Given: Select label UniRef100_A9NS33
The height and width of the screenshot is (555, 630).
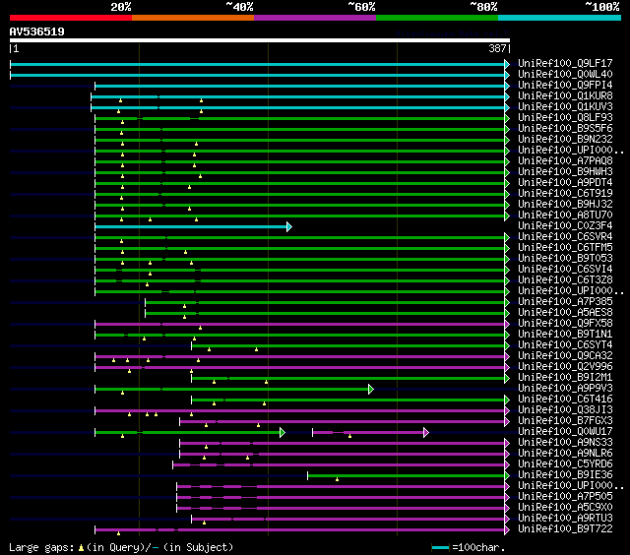Looking at the screenshot, I should coord(565,443).
